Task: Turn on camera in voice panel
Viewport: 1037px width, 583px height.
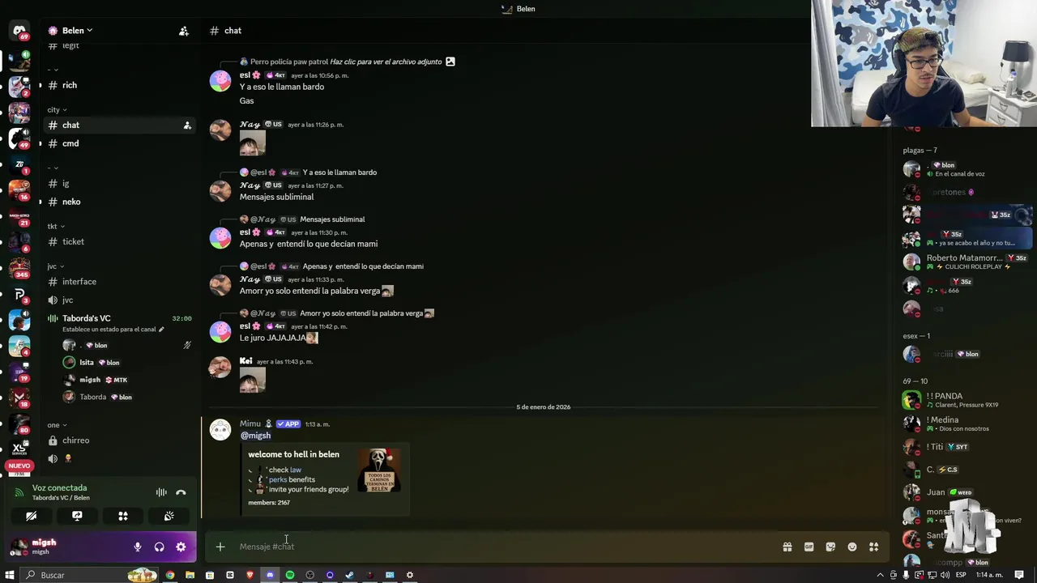Action: [31, 516]
